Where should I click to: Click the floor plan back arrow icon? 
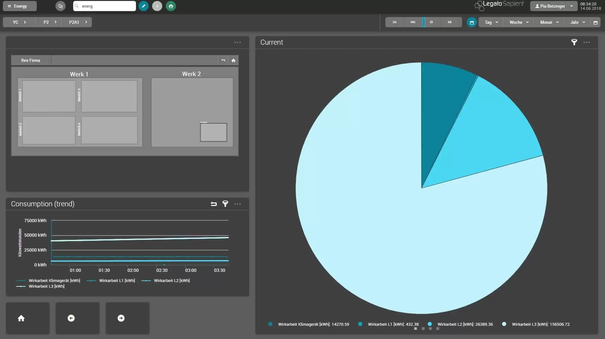223,60
